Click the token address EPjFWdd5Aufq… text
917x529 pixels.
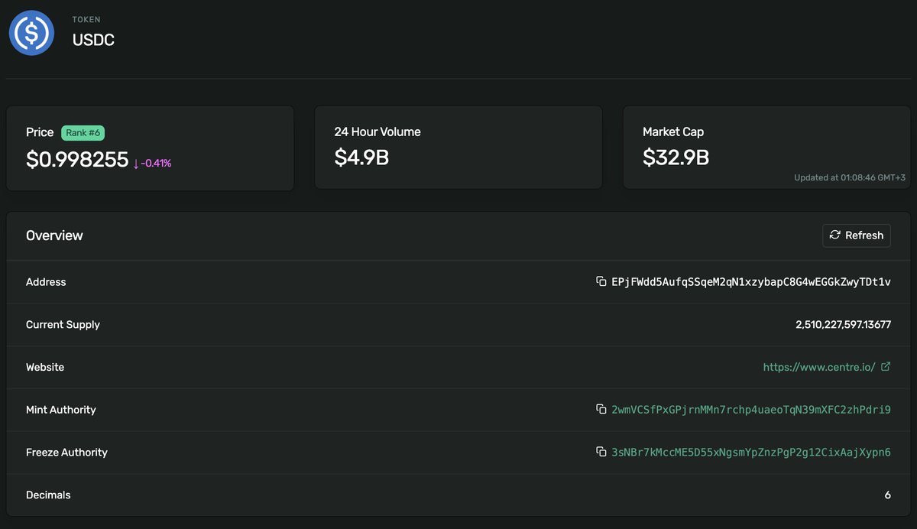[751, 282]
